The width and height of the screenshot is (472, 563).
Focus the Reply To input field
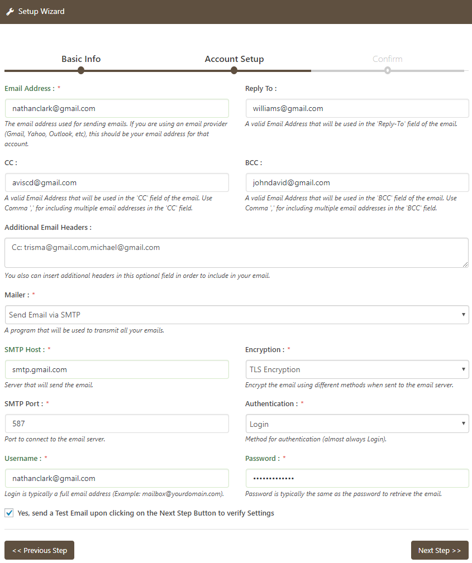pos(357,108)
